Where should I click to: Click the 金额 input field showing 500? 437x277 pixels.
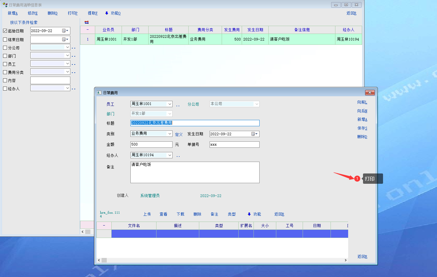coord(151,145)
